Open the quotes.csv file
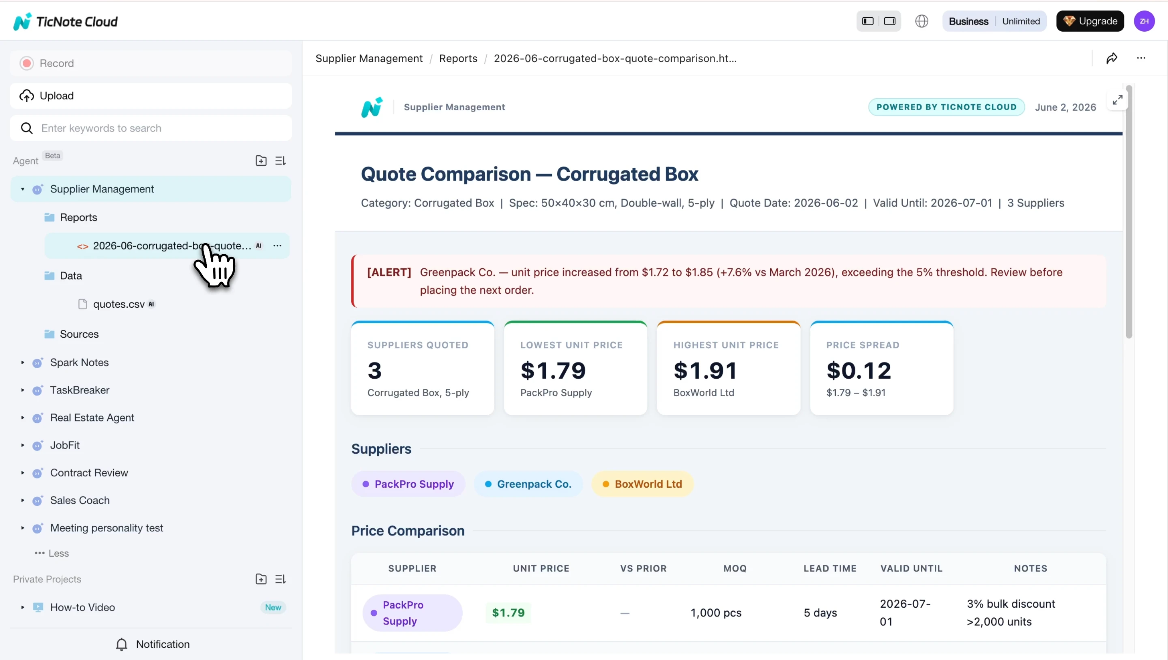This screenshot has width=1168, height=660. click(119, 304)
